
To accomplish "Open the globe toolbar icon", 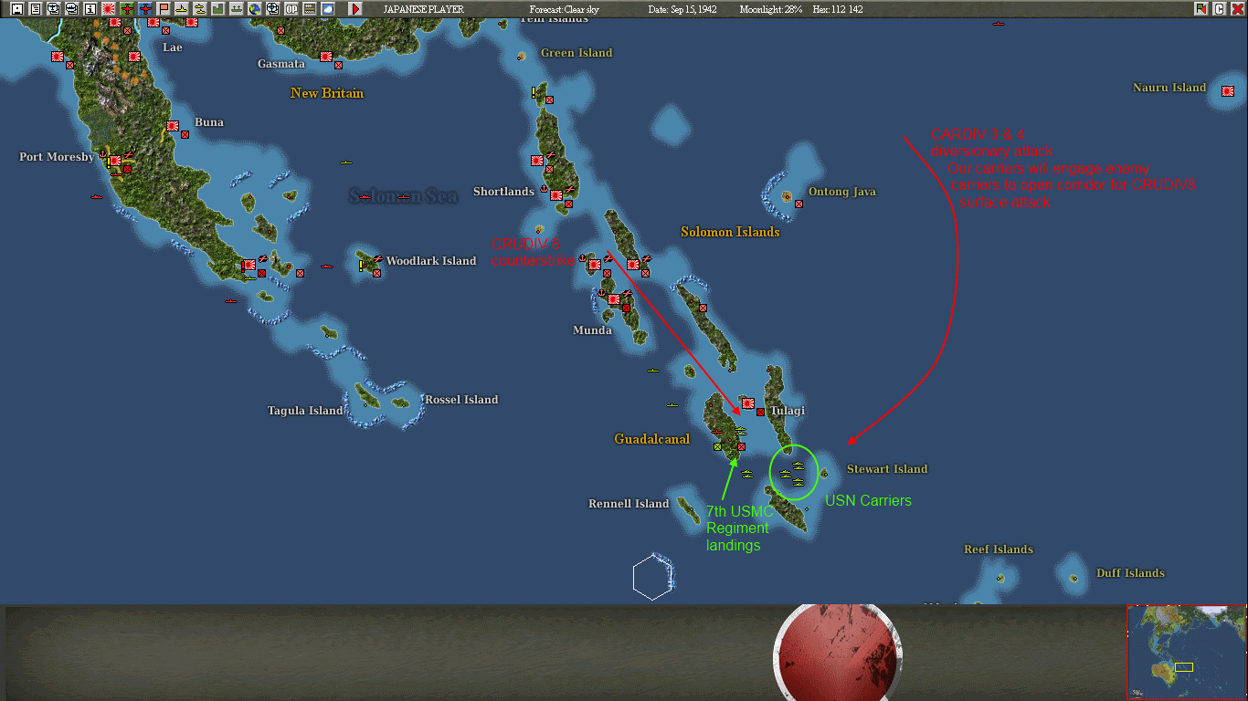I will point(255,9).
